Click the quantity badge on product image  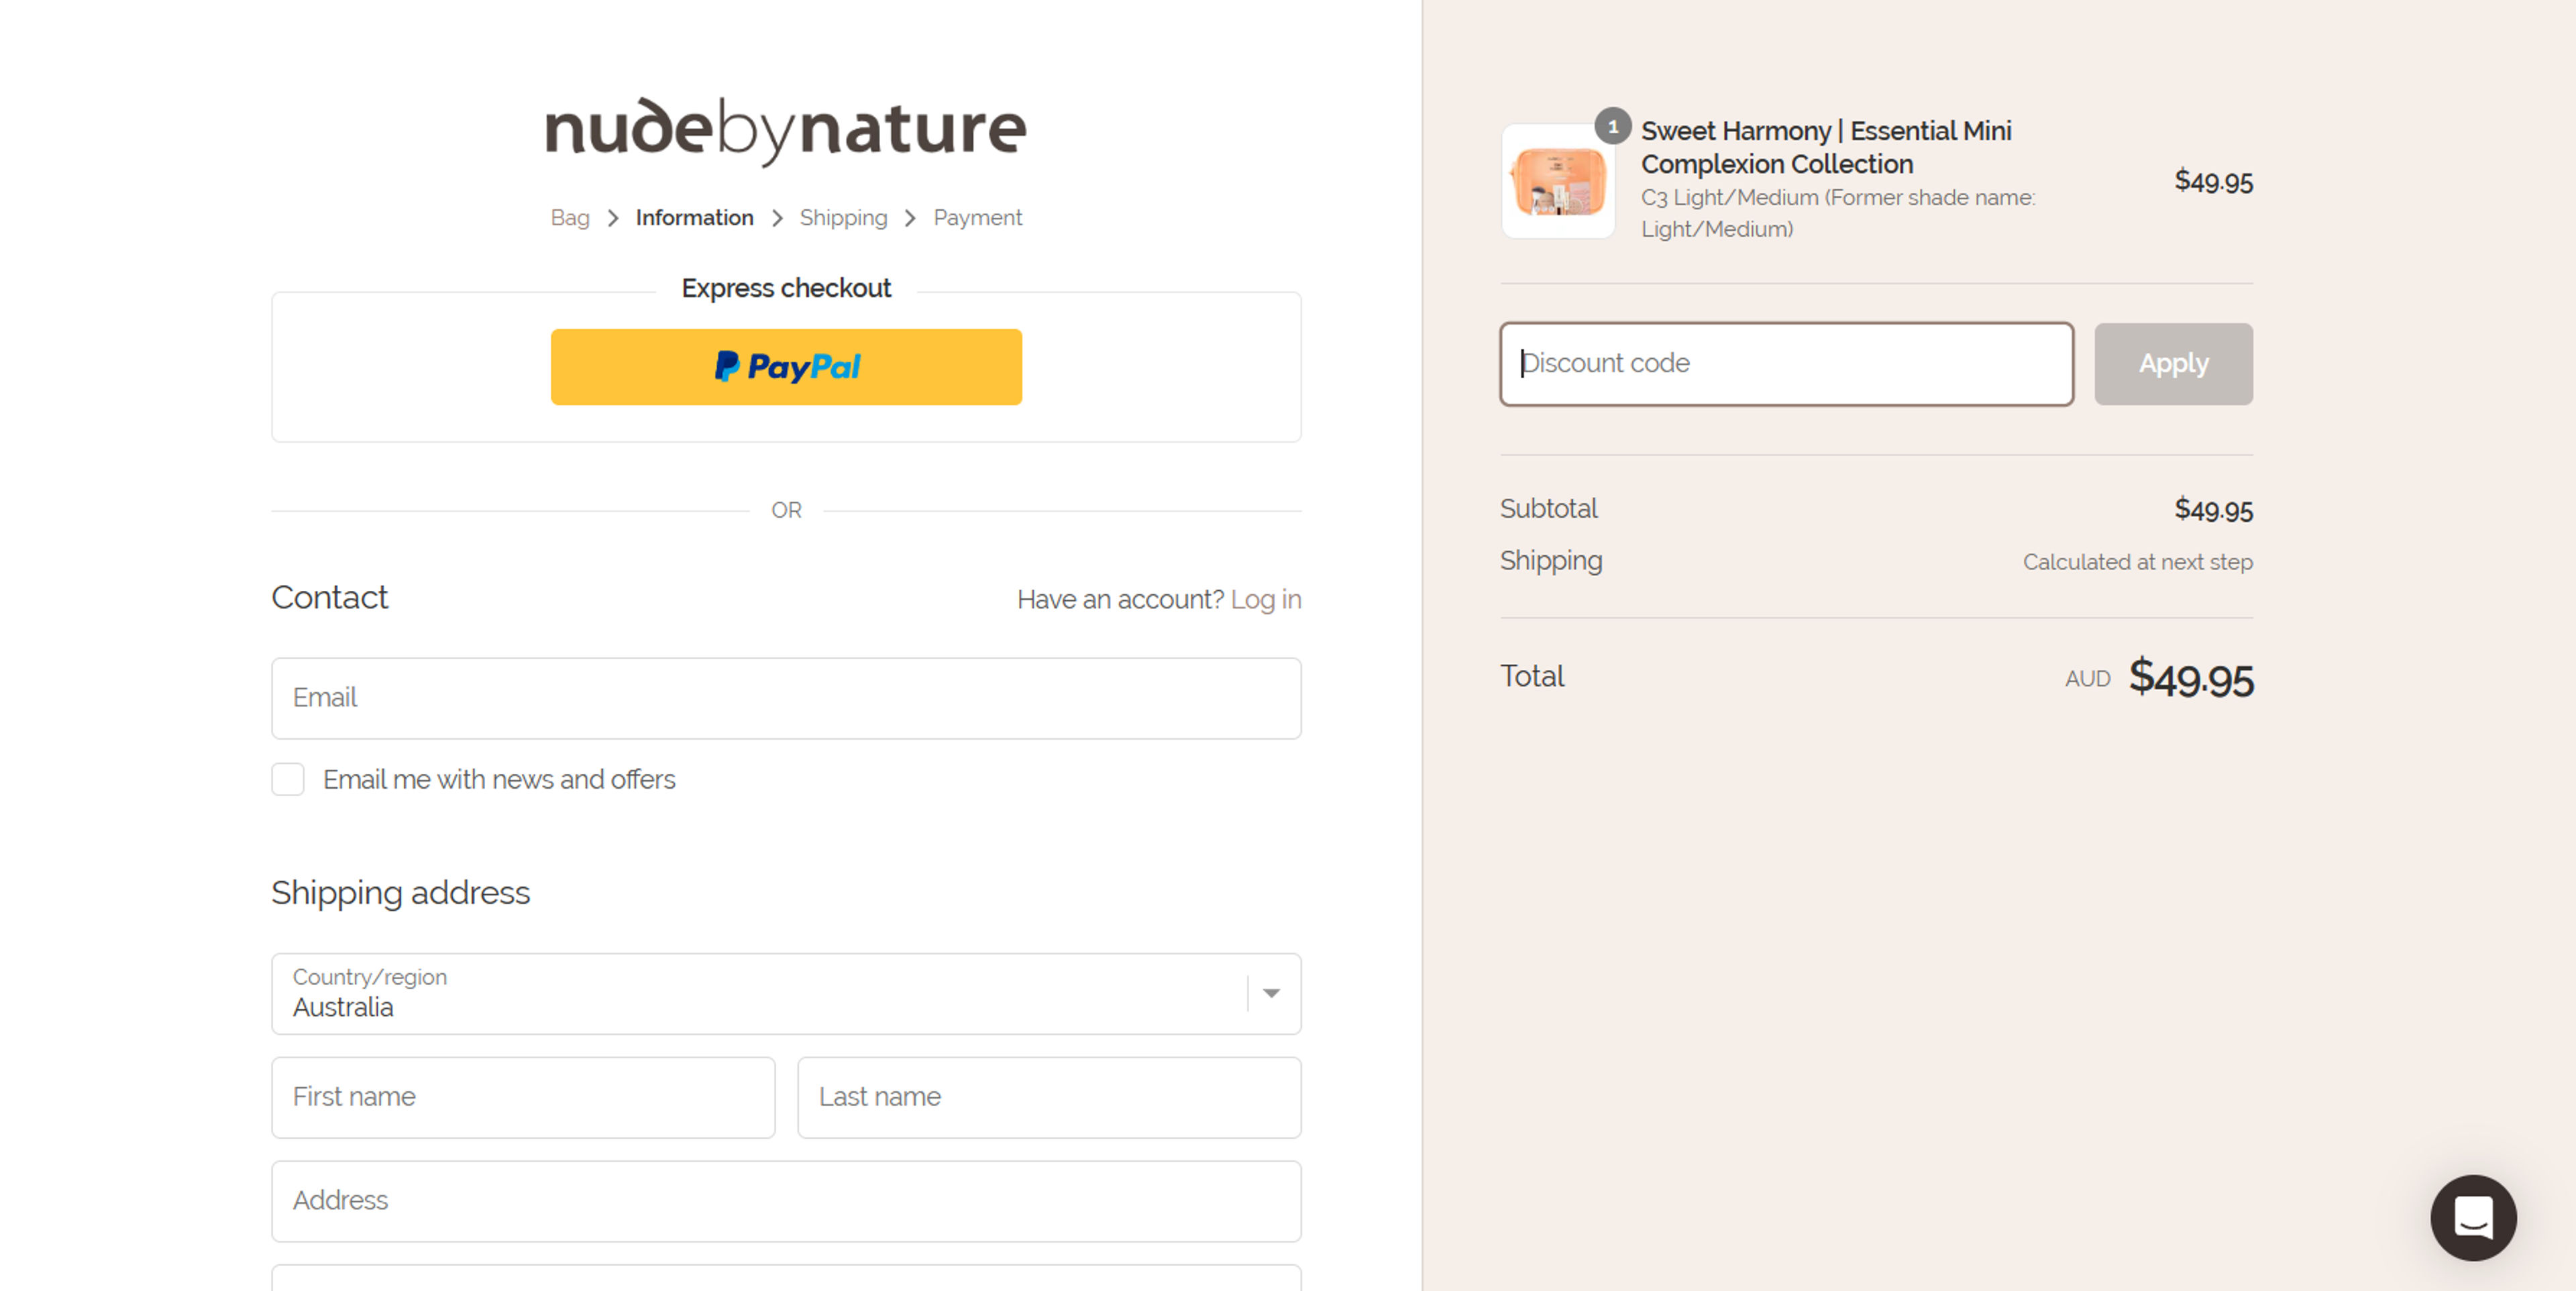tap(1612, 126)
